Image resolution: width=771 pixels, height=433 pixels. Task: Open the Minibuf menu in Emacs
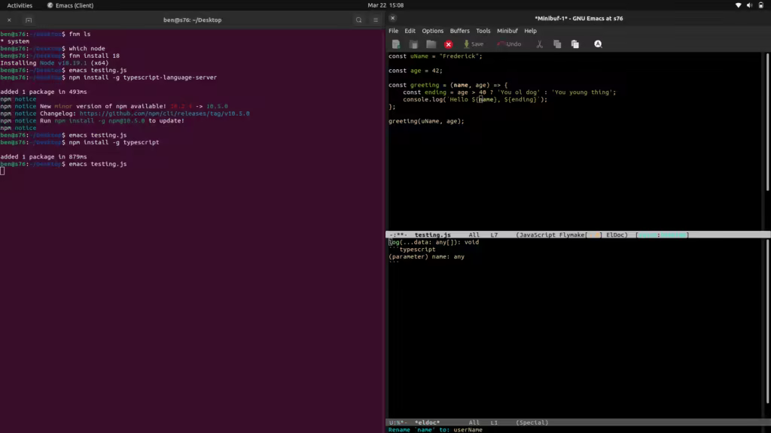pos(507,30)
